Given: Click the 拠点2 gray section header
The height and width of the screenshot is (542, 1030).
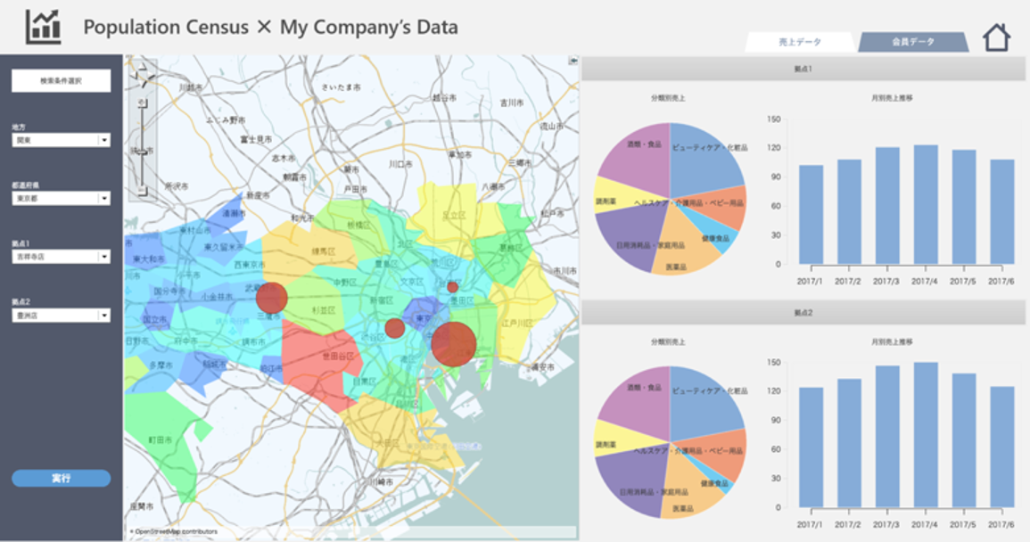Looking at the screenshot, I should (803, 314).
